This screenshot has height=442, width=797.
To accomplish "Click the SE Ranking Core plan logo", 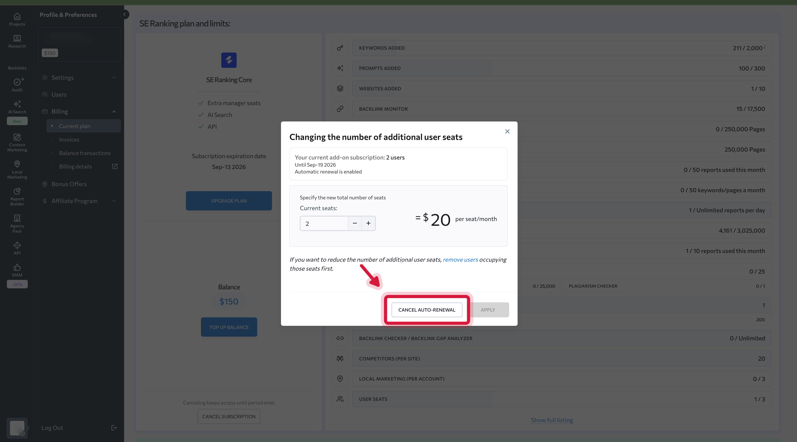I will coord(229,60).
